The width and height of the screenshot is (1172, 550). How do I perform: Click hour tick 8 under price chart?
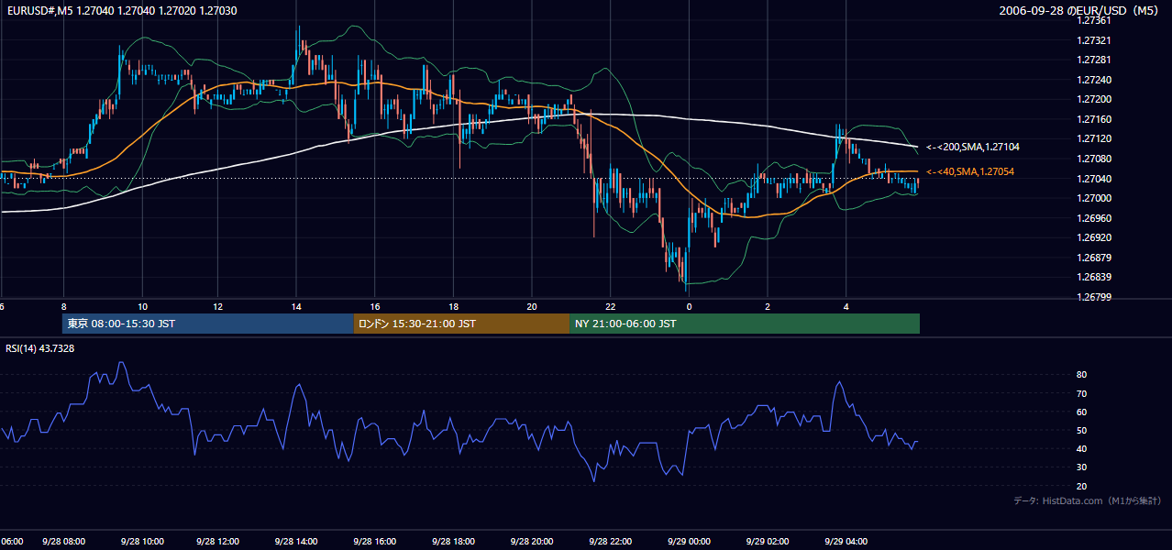63,306
